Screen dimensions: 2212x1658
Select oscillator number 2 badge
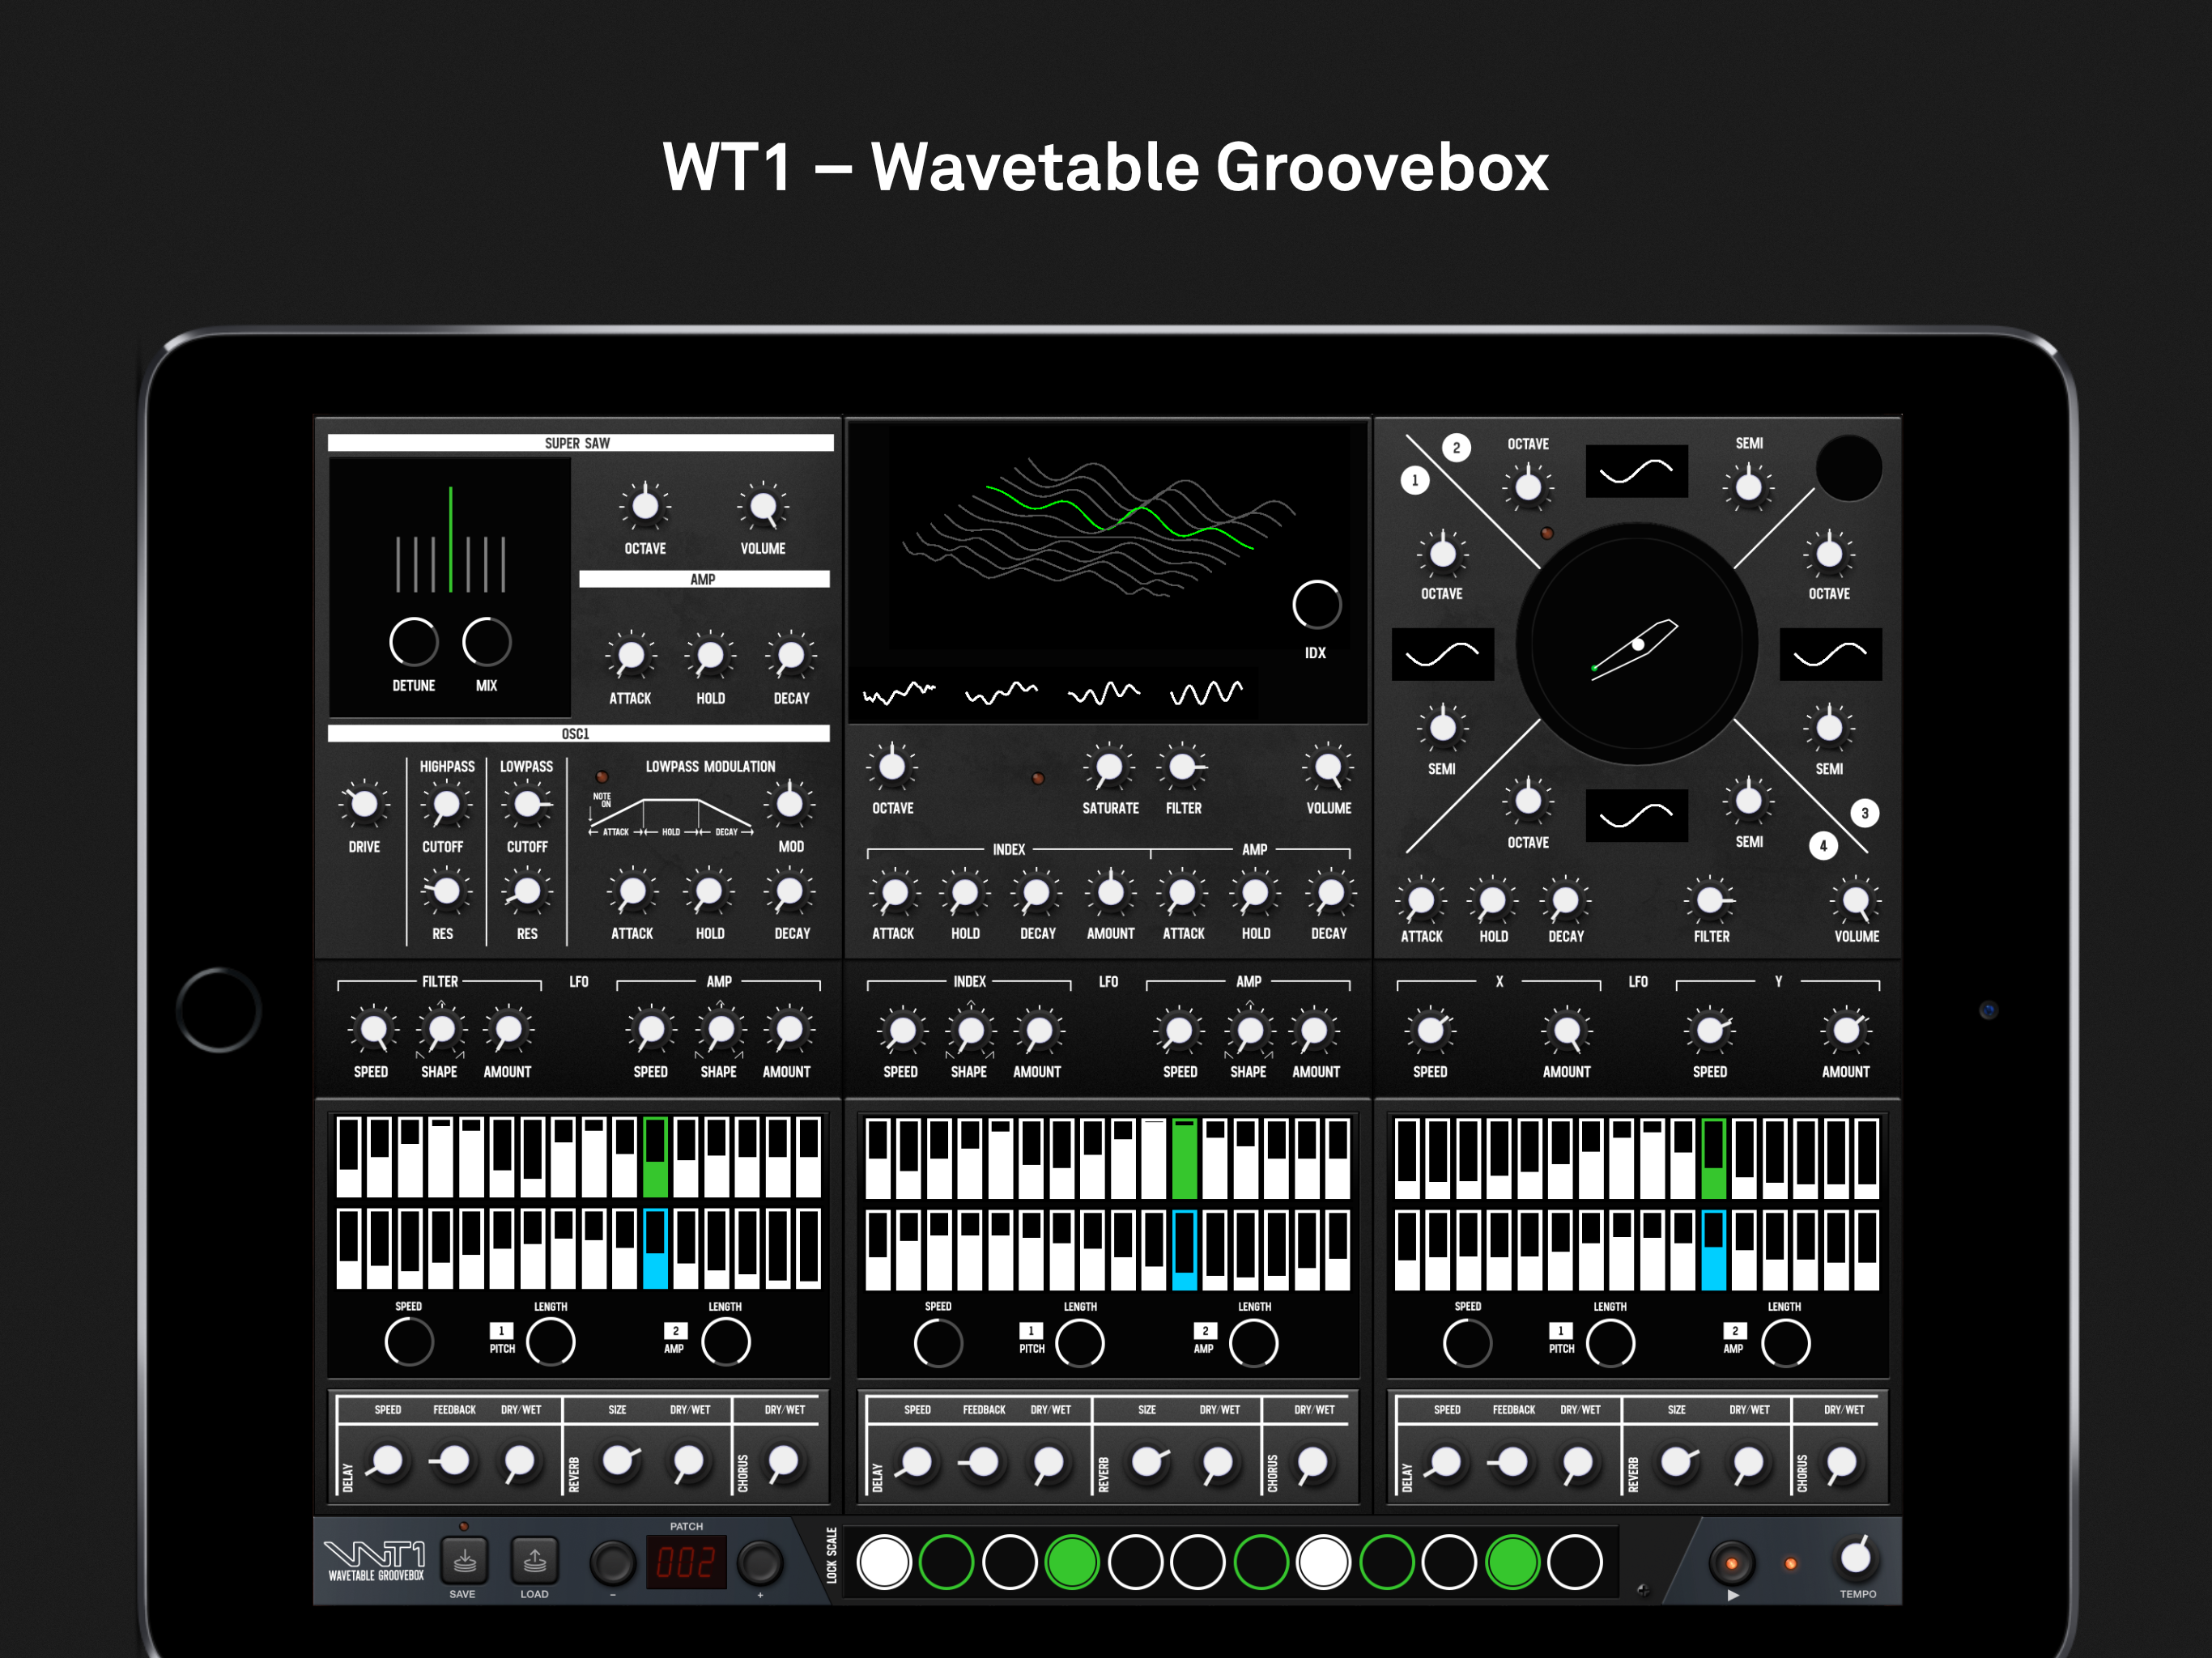point(1456,447)
